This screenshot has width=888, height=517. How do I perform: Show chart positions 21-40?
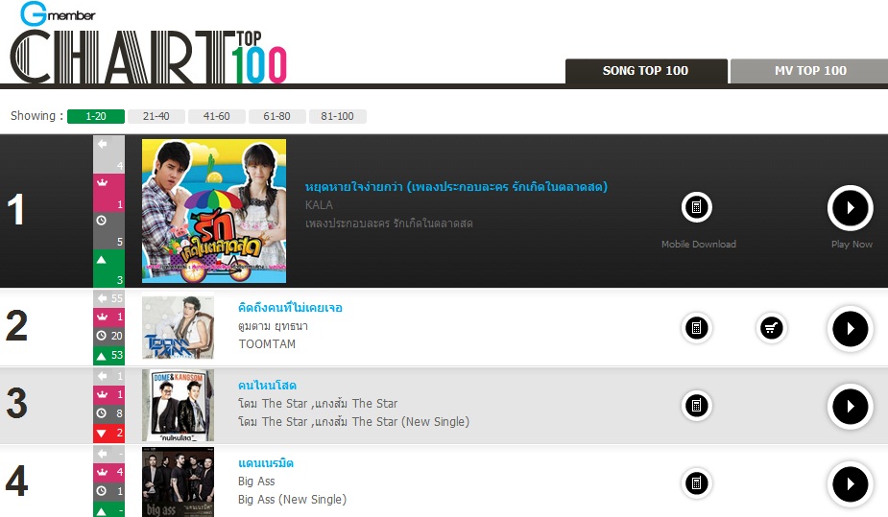coord(156,116)
